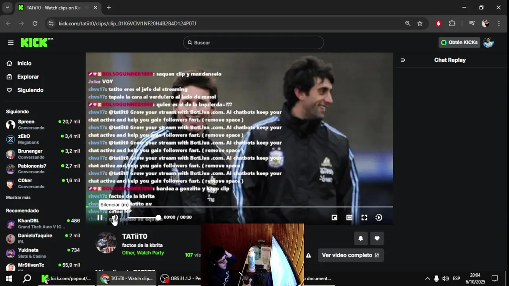Image resolution: width=509 pixels, height=286 pixels.
Task: Open zEkO's channel
Action: (x=43, y=139)
